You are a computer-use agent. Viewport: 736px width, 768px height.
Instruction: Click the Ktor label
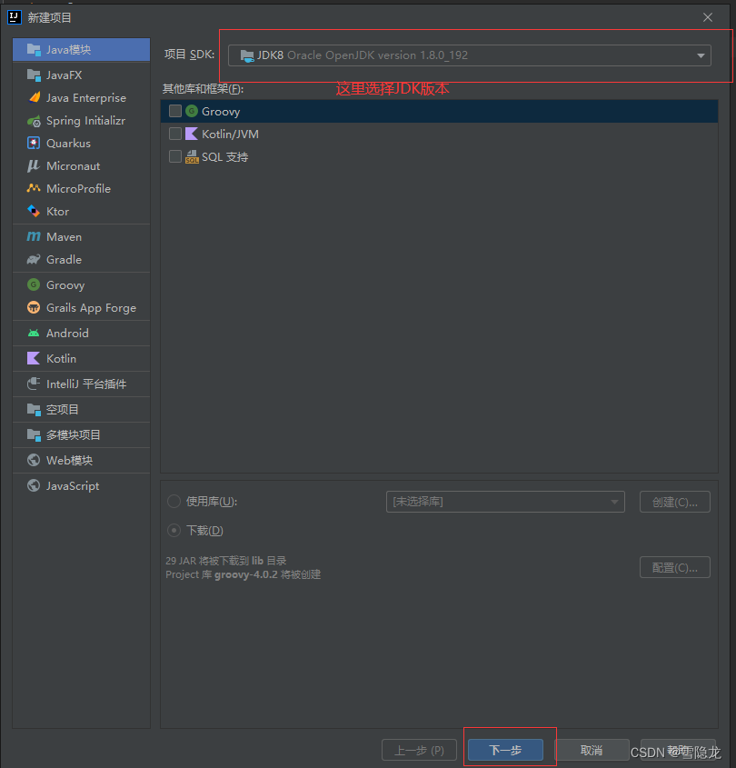point(58,212)
